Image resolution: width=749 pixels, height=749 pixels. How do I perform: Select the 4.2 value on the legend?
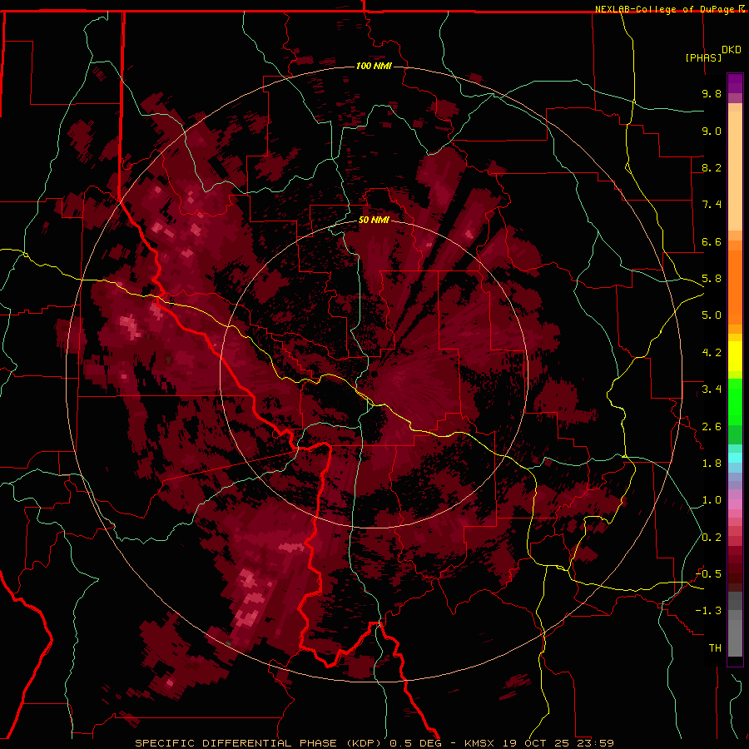(x=712, y=353)
